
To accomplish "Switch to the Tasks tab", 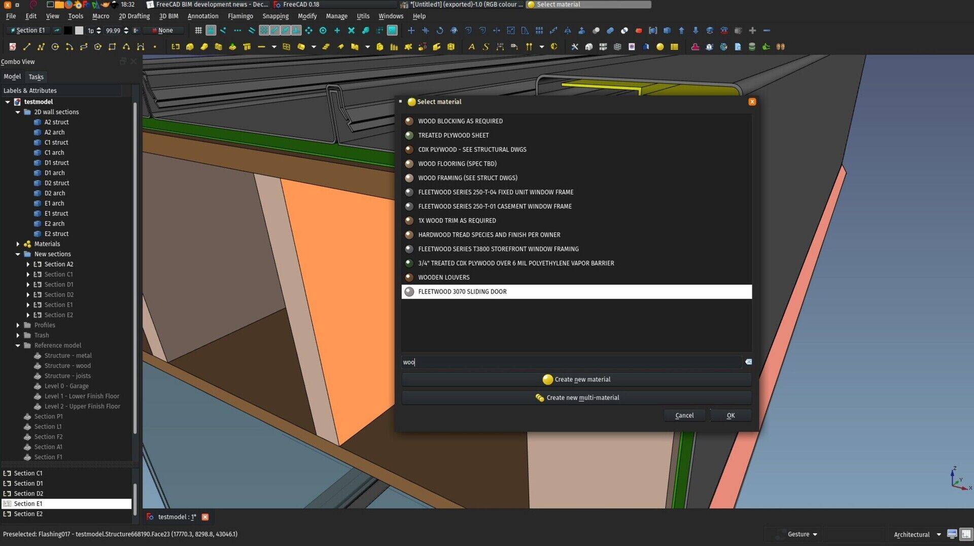I will coord(36,77).
